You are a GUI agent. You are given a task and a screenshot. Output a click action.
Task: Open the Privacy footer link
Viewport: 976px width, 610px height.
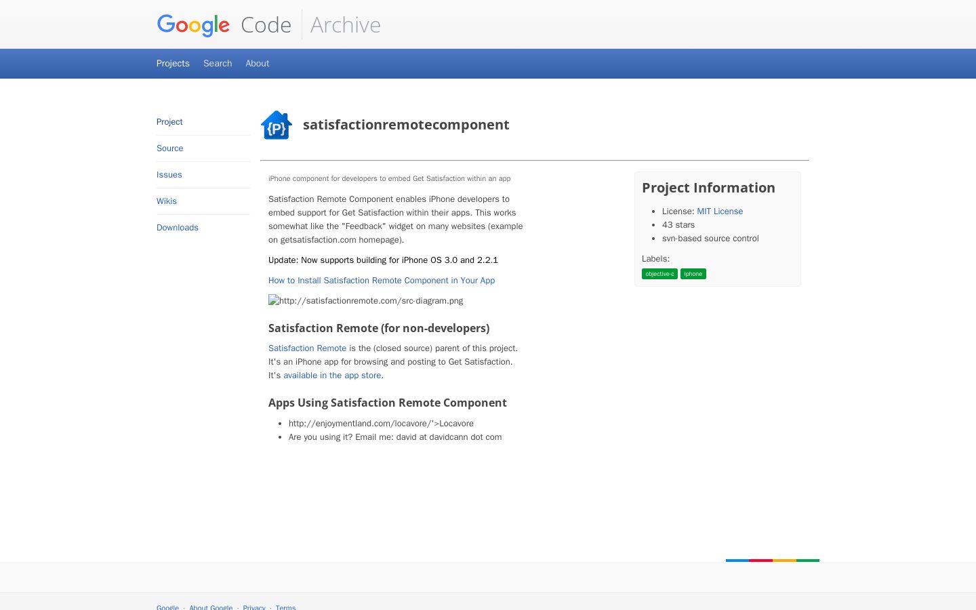pyautogui.click(x=254, y=607)
